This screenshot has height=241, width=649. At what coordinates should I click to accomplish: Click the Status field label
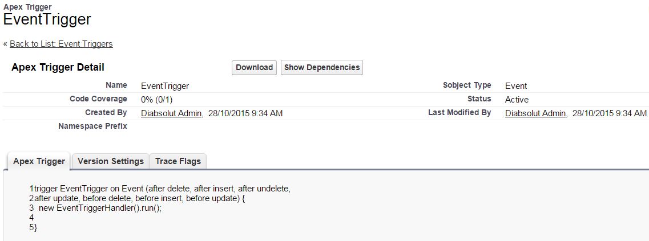pos(479,99)
